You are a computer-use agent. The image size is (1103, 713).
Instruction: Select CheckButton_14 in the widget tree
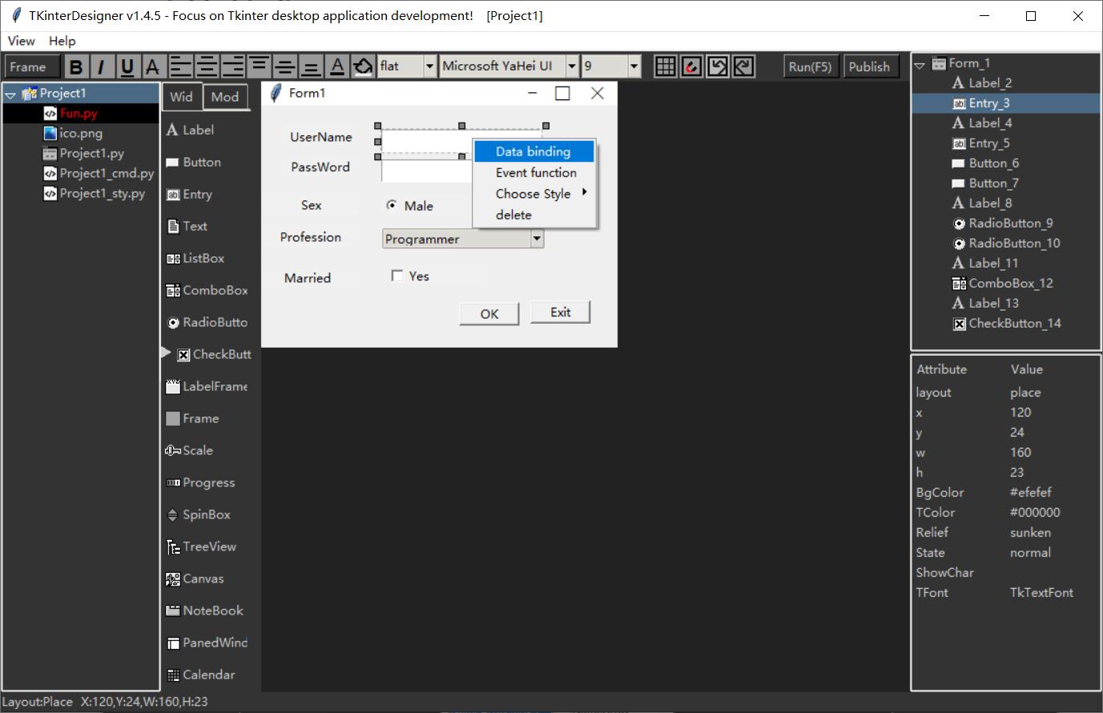[1015, 324]
